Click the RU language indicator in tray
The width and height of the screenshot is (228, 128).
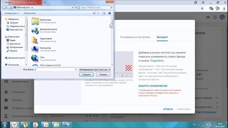[195, 124]
